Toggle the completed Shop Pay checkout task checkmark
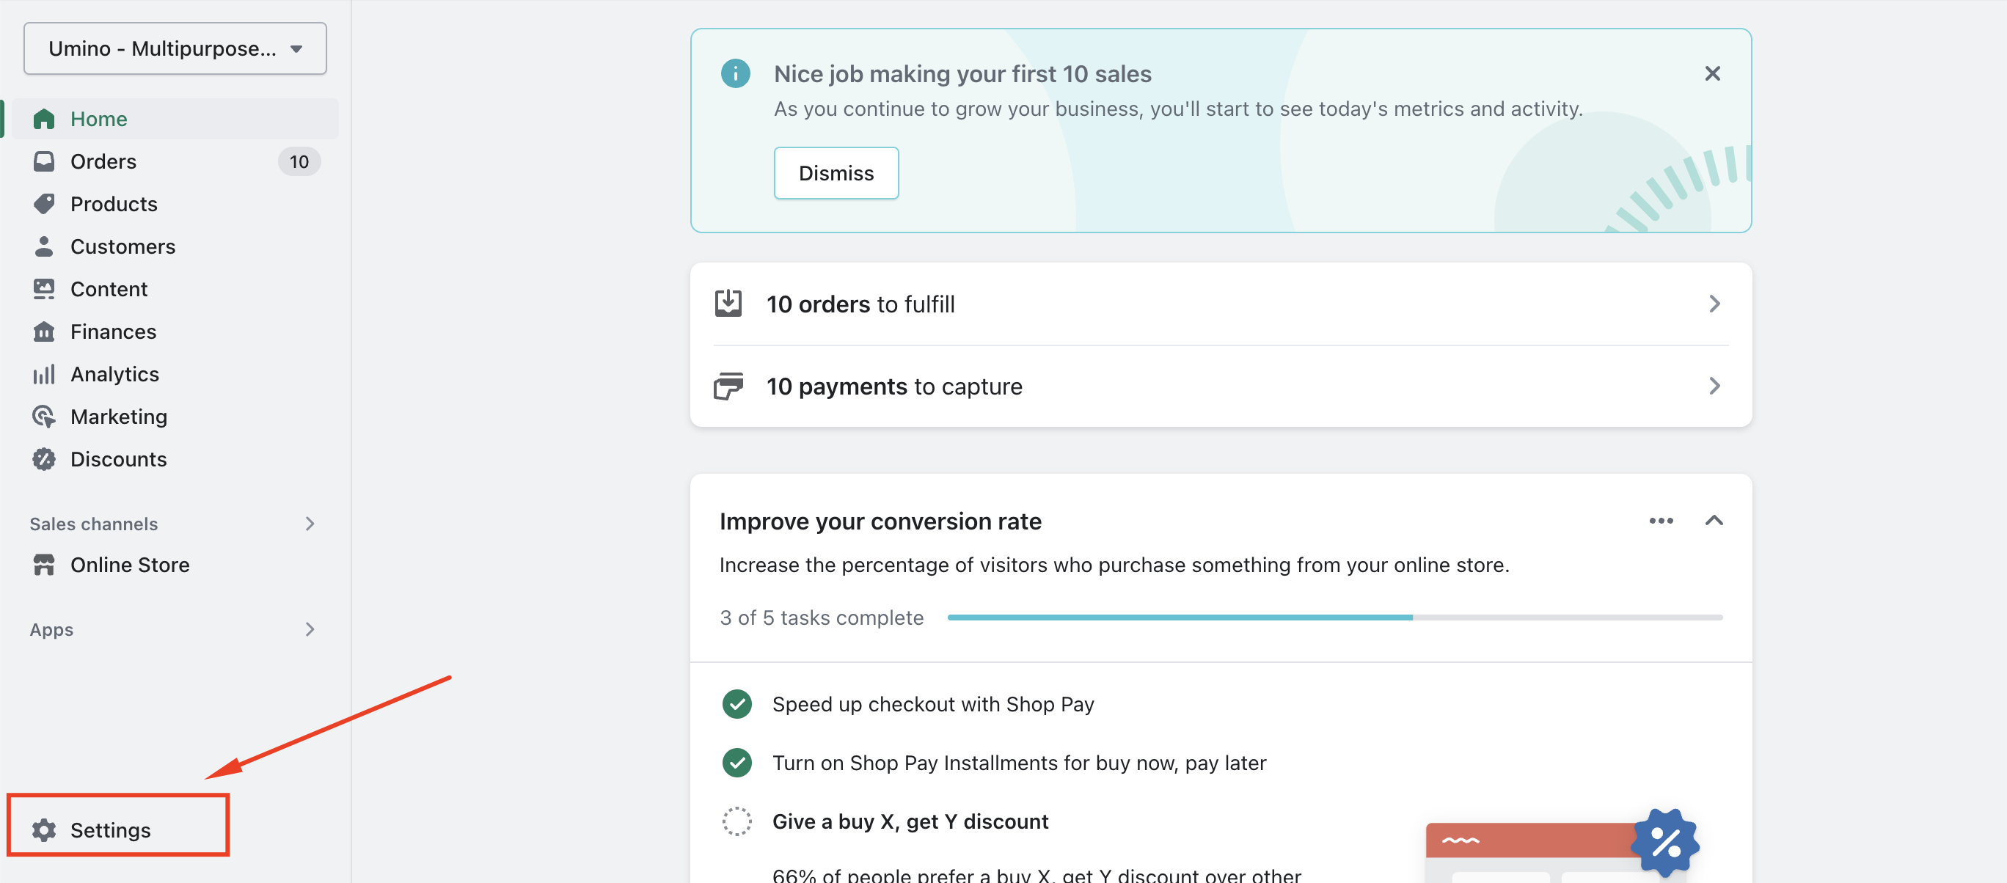This screenshot has height=883, width=2007. 736,704
